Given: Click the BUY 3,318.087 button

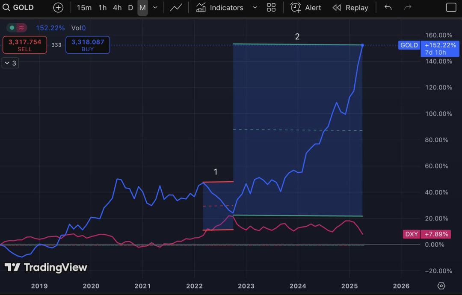Looking at the screenshot, I should tap(88, 45).
